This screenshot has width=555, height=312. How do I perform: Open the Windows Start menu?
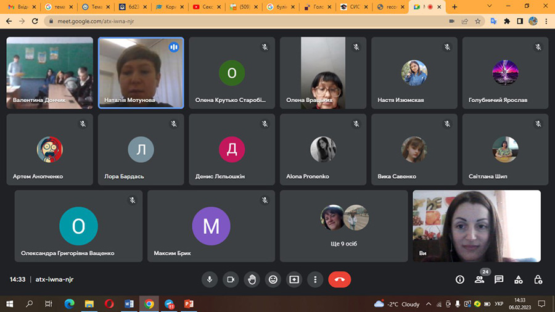(9, 304)
